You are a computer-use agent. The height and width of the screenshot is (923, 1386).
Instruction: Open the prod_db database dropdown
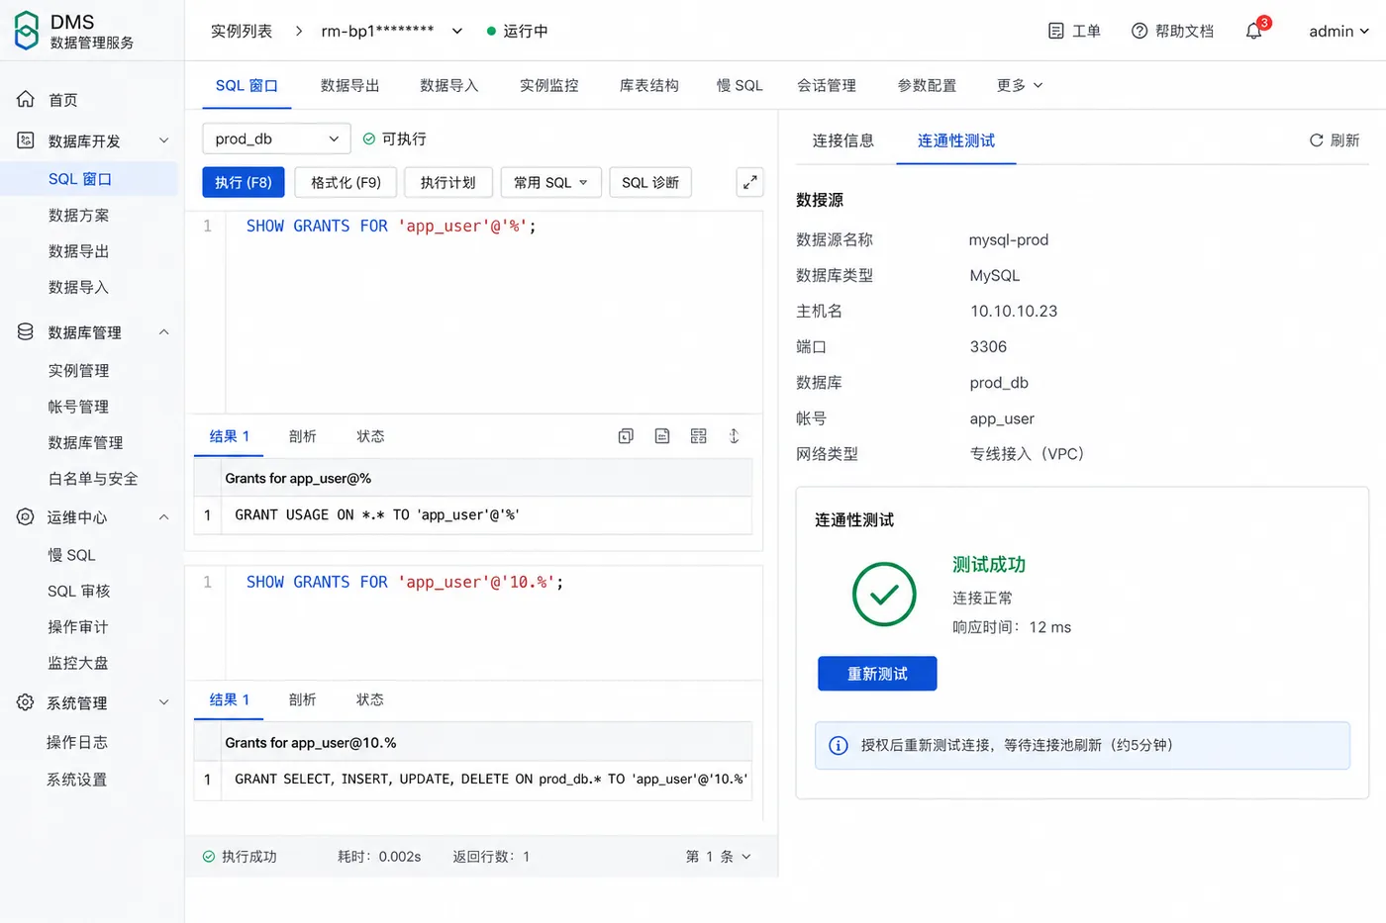276,138
